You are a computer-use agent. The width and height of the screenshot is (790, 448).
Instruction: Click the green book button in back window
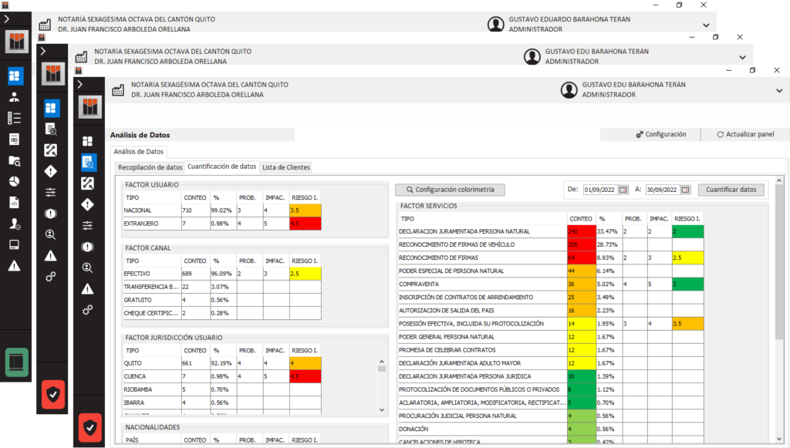click(16, 362)
